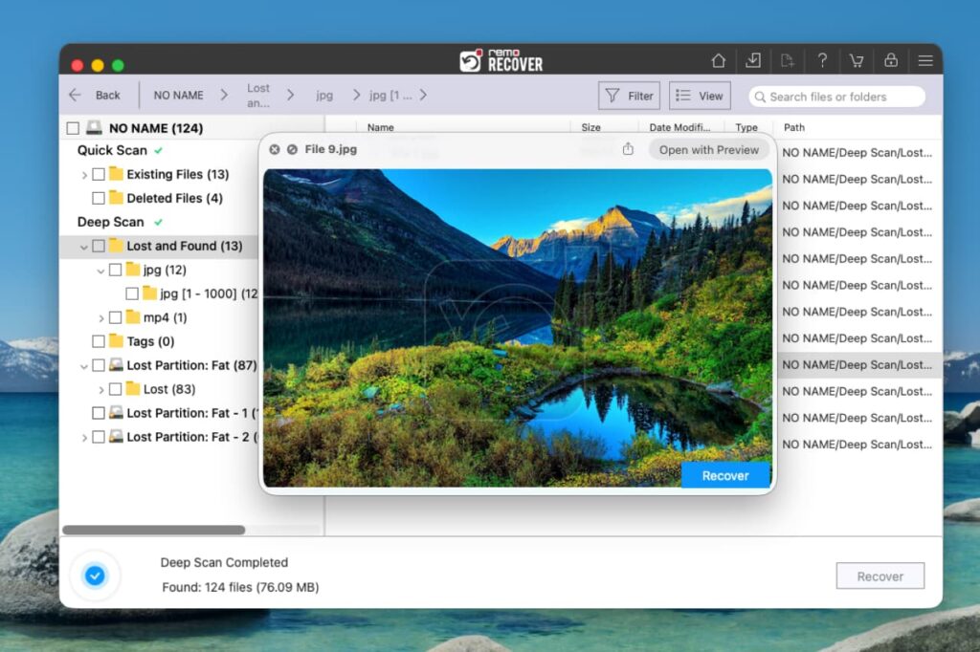Click the Back button label
This screenshot has height=652, width=980.
click(x=107, y=95)
